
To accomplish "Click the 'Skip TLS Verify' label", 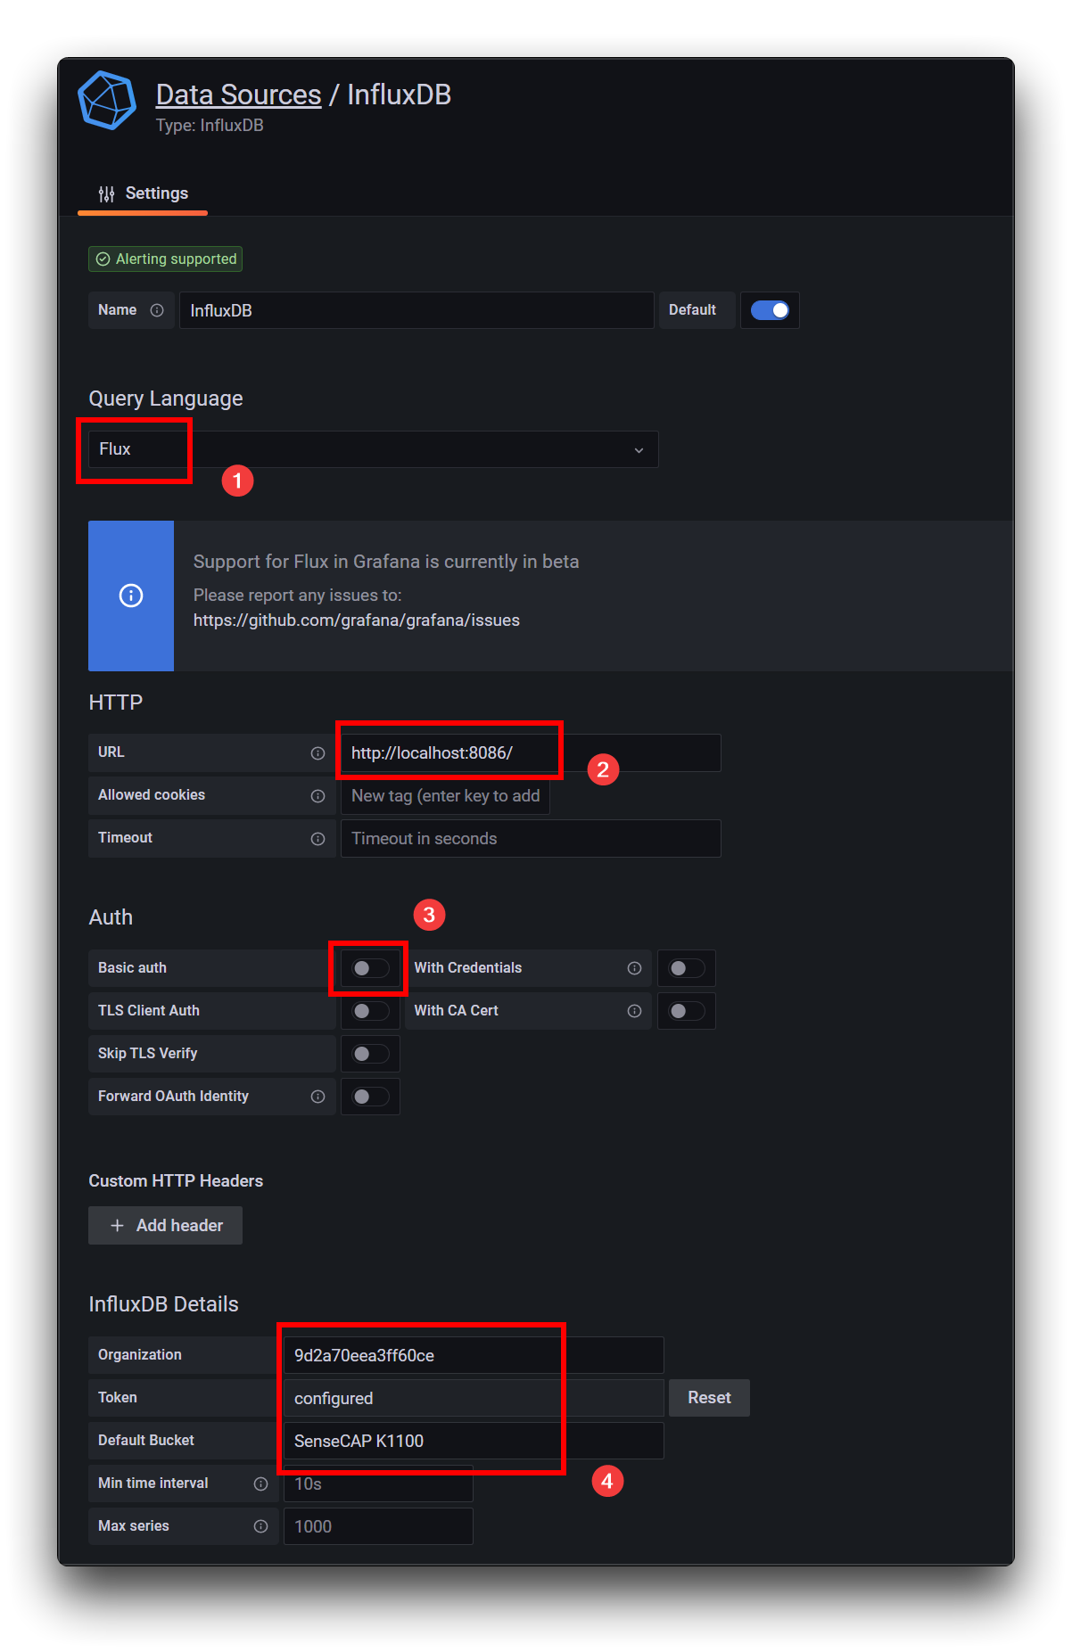I will point(147,1054).
